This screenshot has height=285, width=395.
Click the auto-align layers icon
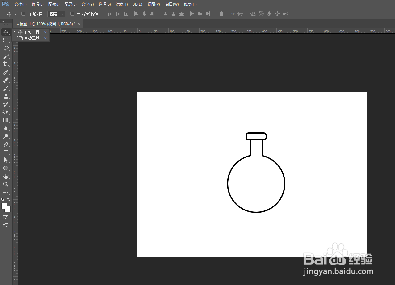click(221, 14)
